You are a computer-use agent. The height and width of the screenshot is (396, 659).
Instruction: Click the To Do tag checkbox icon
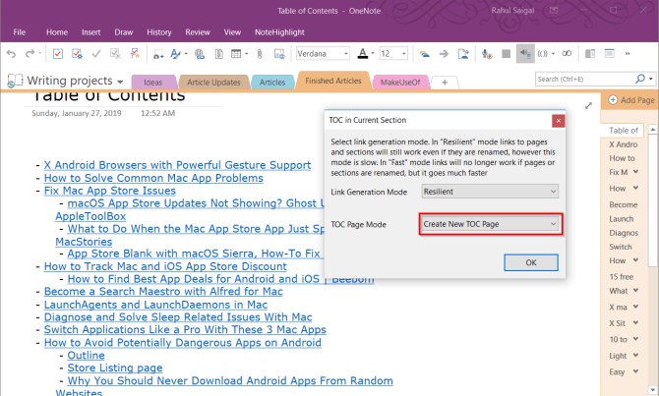[58, 53]
